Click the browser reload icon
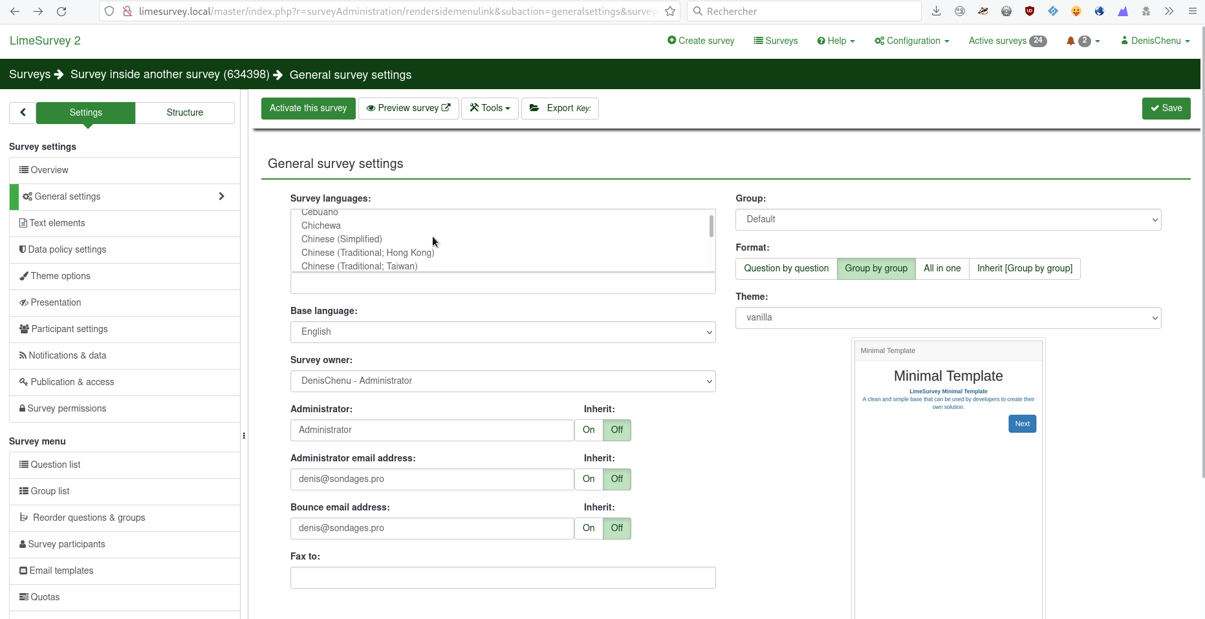 tap(61, 12)
